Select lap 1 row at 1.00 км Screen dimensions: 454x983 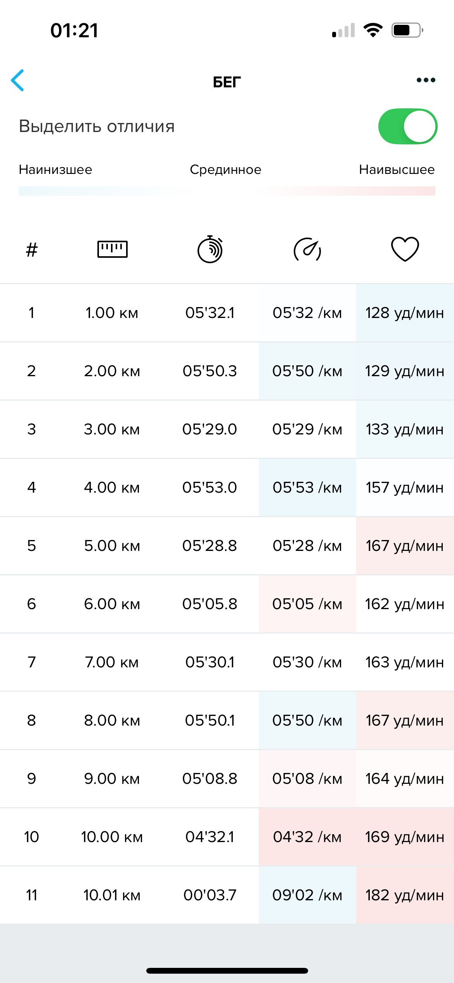tap(227, 313)
